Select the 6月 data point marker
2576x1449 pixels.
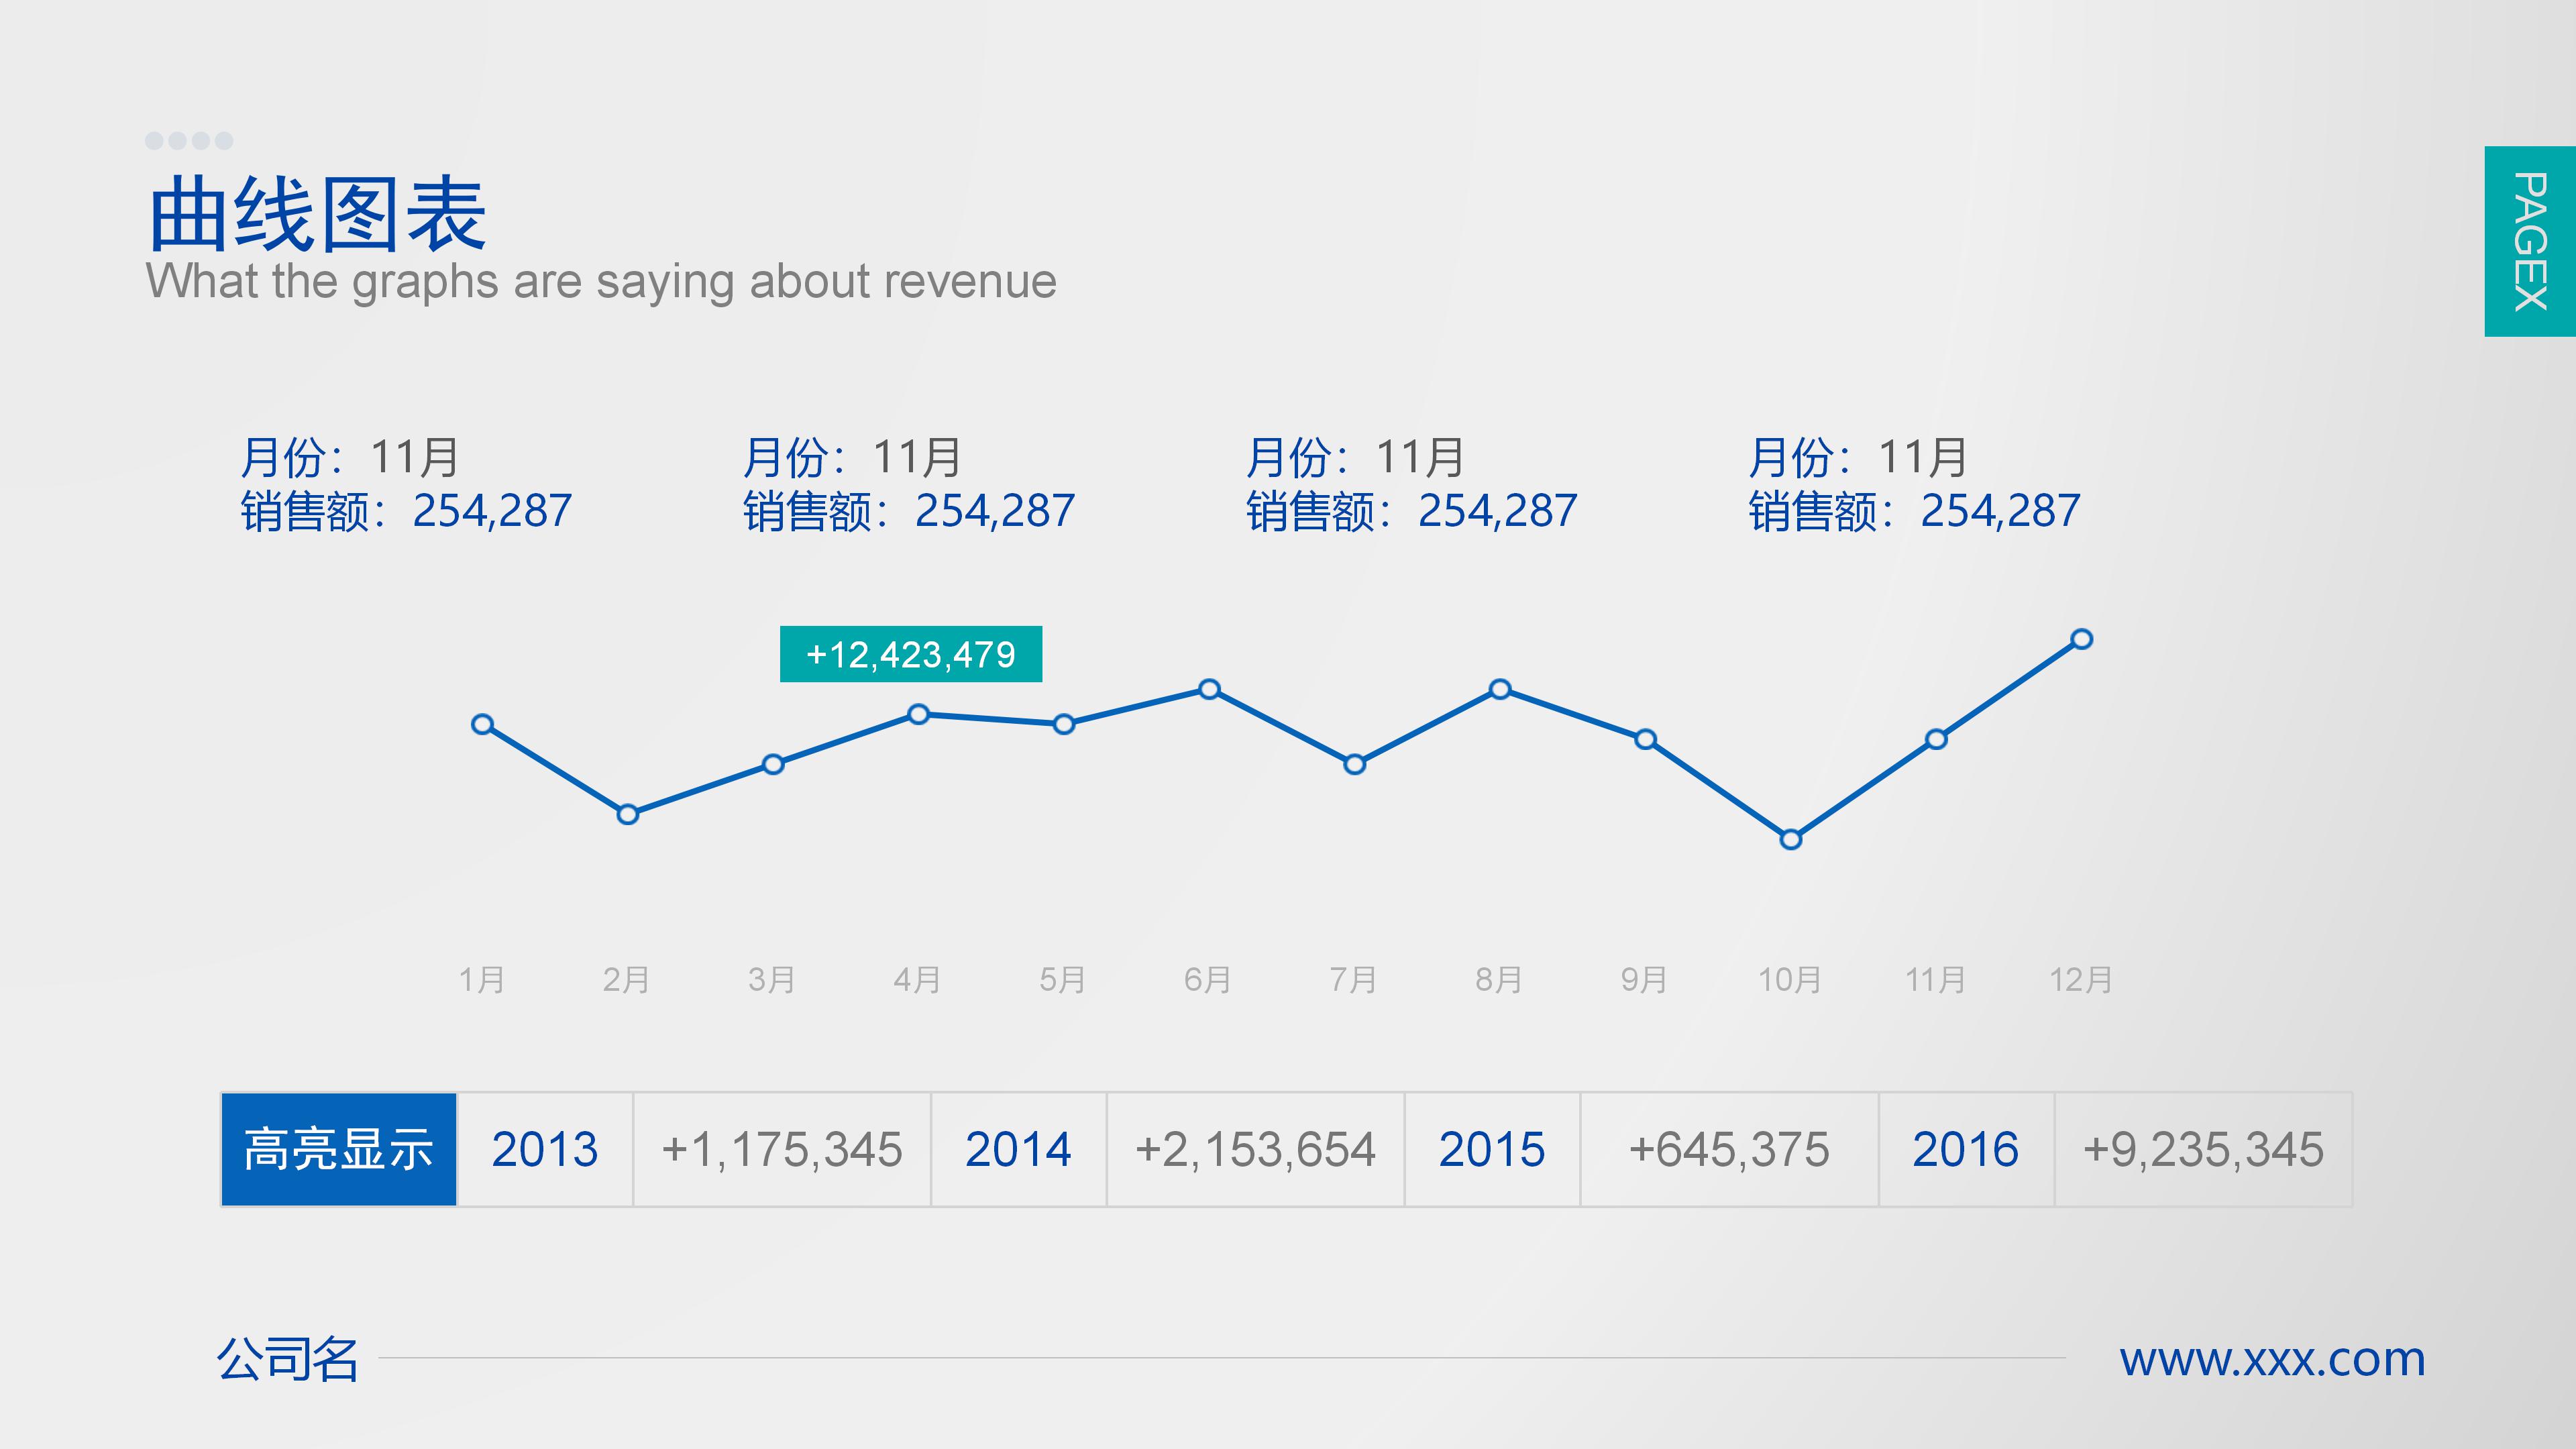[x=1209, y=689]
